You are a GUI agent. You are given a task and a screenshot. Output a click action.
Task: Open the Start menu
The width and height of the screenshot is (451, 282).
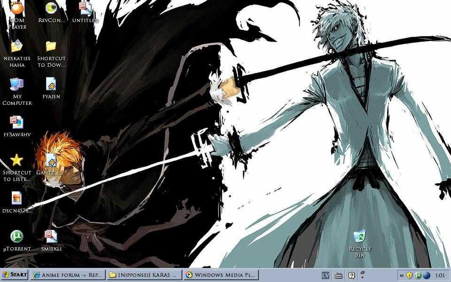(x=15, y=275)
